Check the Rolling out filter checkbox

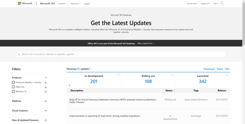[173, 75]
